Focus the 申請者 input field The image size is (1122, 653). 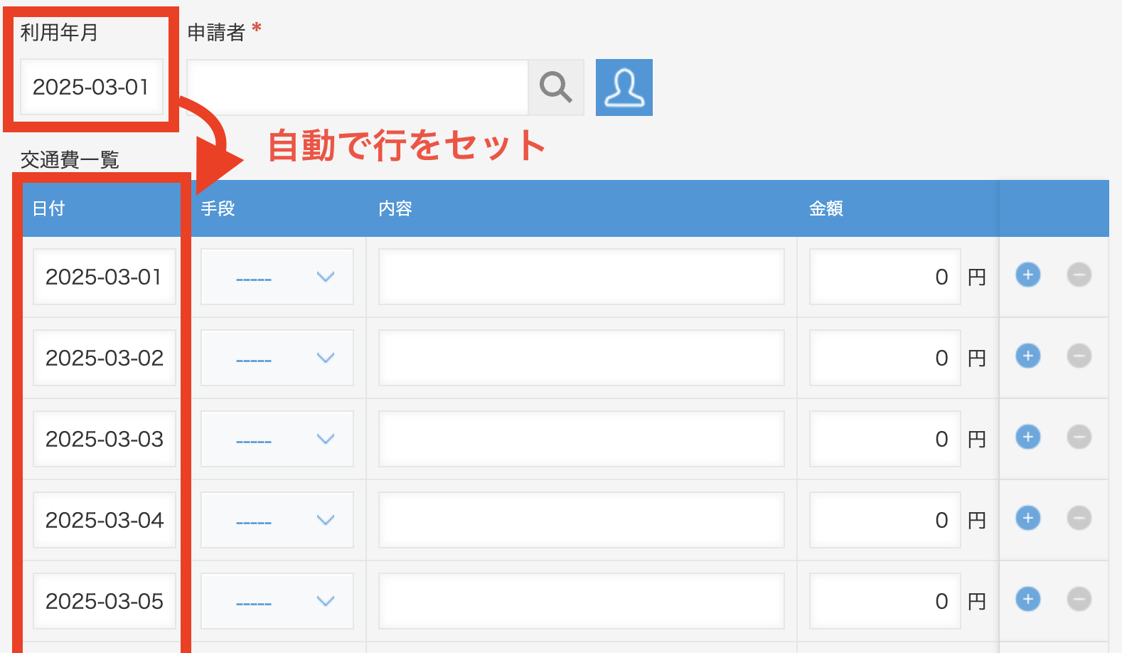click(358, 87)
